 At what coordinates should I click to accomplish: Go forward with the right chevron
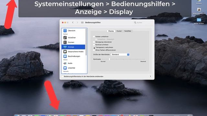pyautogui.click(x=77, y=23)
